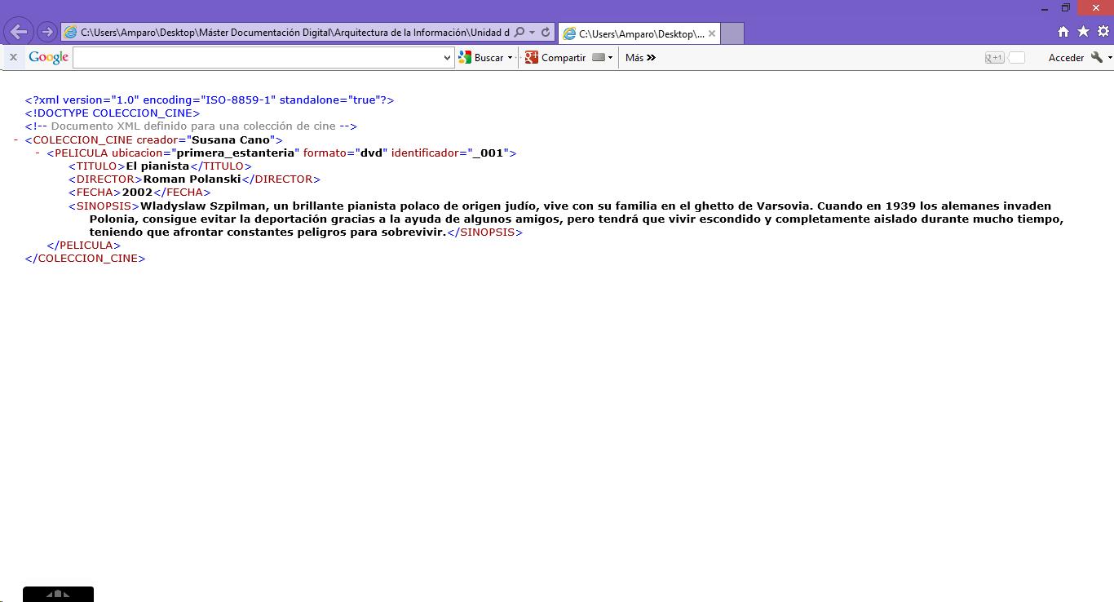1114x602 pixels.
Task: Click the title text 'El pianista'
Action: [158, 166]
